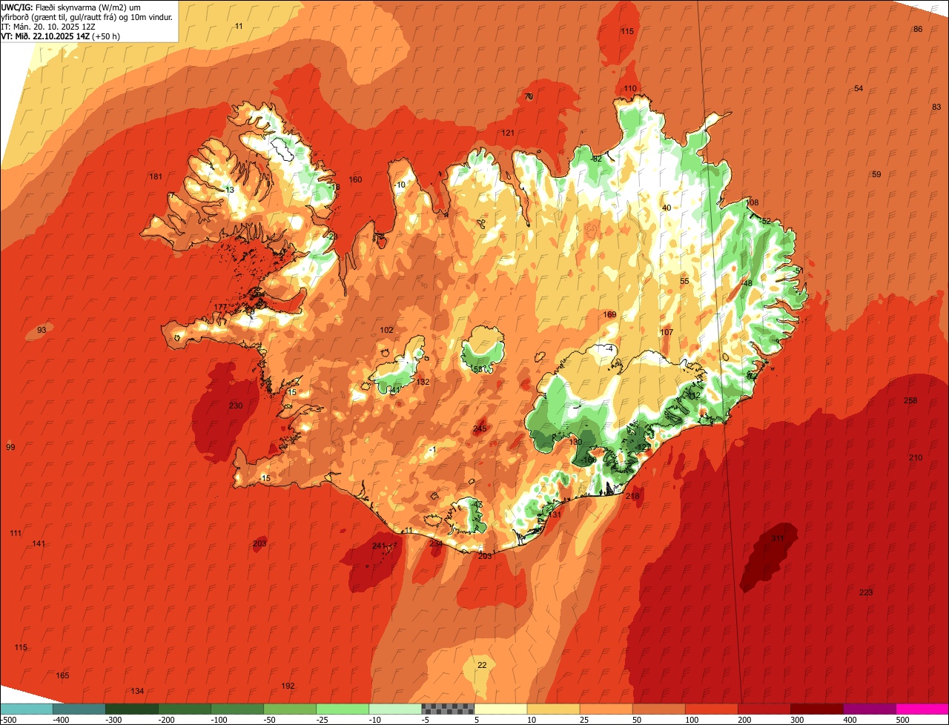Click the map value 83
Image resolution: width=949 pixels, height=725 pixels.
936,107
